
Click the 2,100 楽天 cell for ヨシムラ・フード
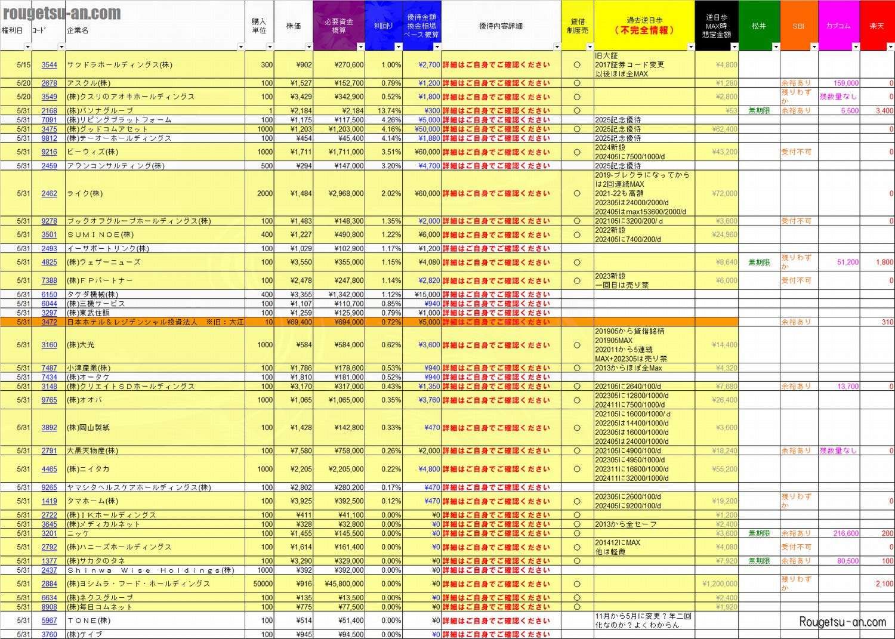click(x=877, y=584)
